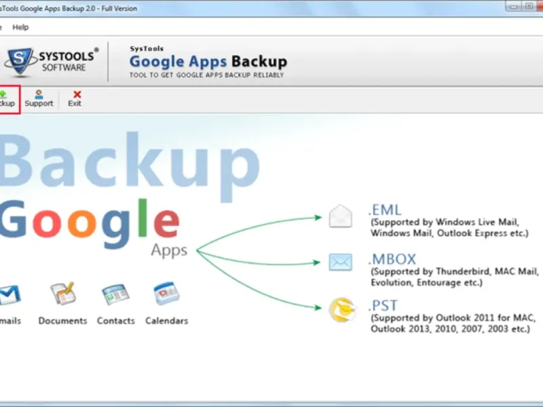The height and width of the screenshot is (407, 543).
Task: Click the '.EML' format heading
Action: [x=385, y=210]
